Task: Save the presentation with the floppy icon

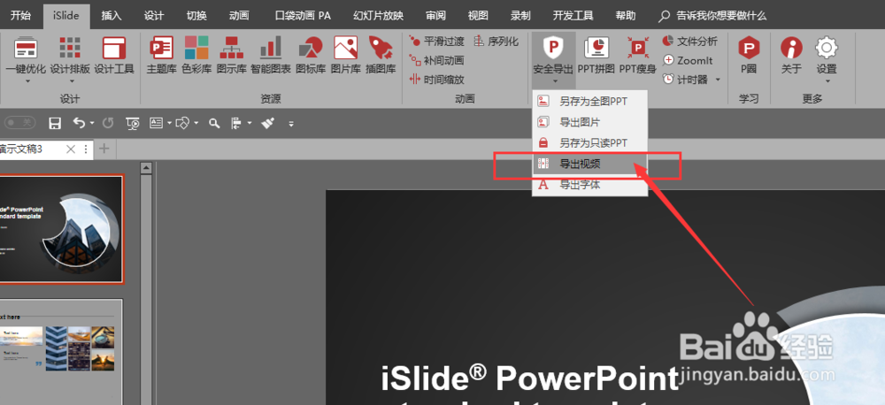Action: click(x=55, y=123)
